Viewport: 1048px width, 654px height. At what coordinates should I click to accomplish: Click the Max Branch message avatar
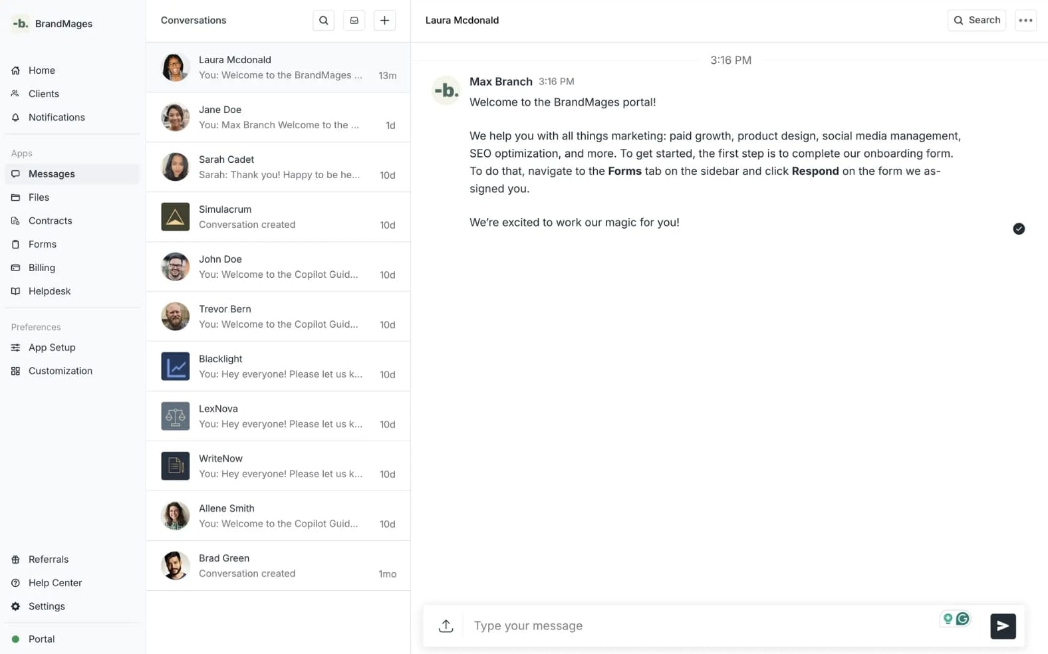446,90
